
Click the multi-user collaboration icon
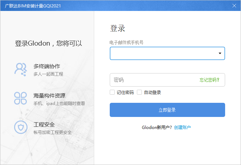[x=20, y=69]
